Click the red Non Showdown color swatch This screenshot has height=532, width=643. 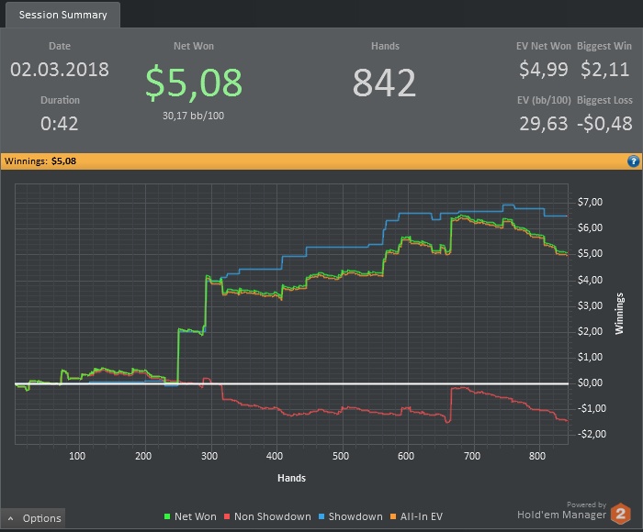click(x=227, y=516)
